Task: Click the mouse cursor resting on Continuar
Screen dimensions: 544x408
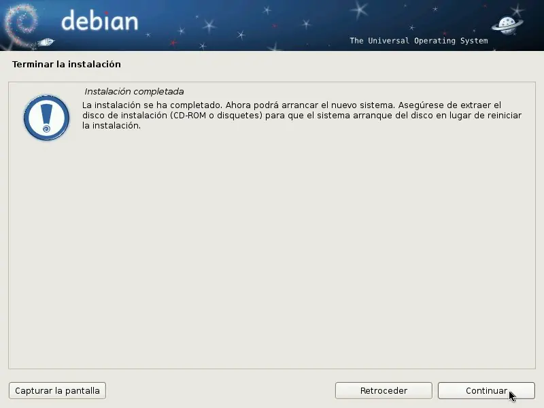Action: click(510, 394)
